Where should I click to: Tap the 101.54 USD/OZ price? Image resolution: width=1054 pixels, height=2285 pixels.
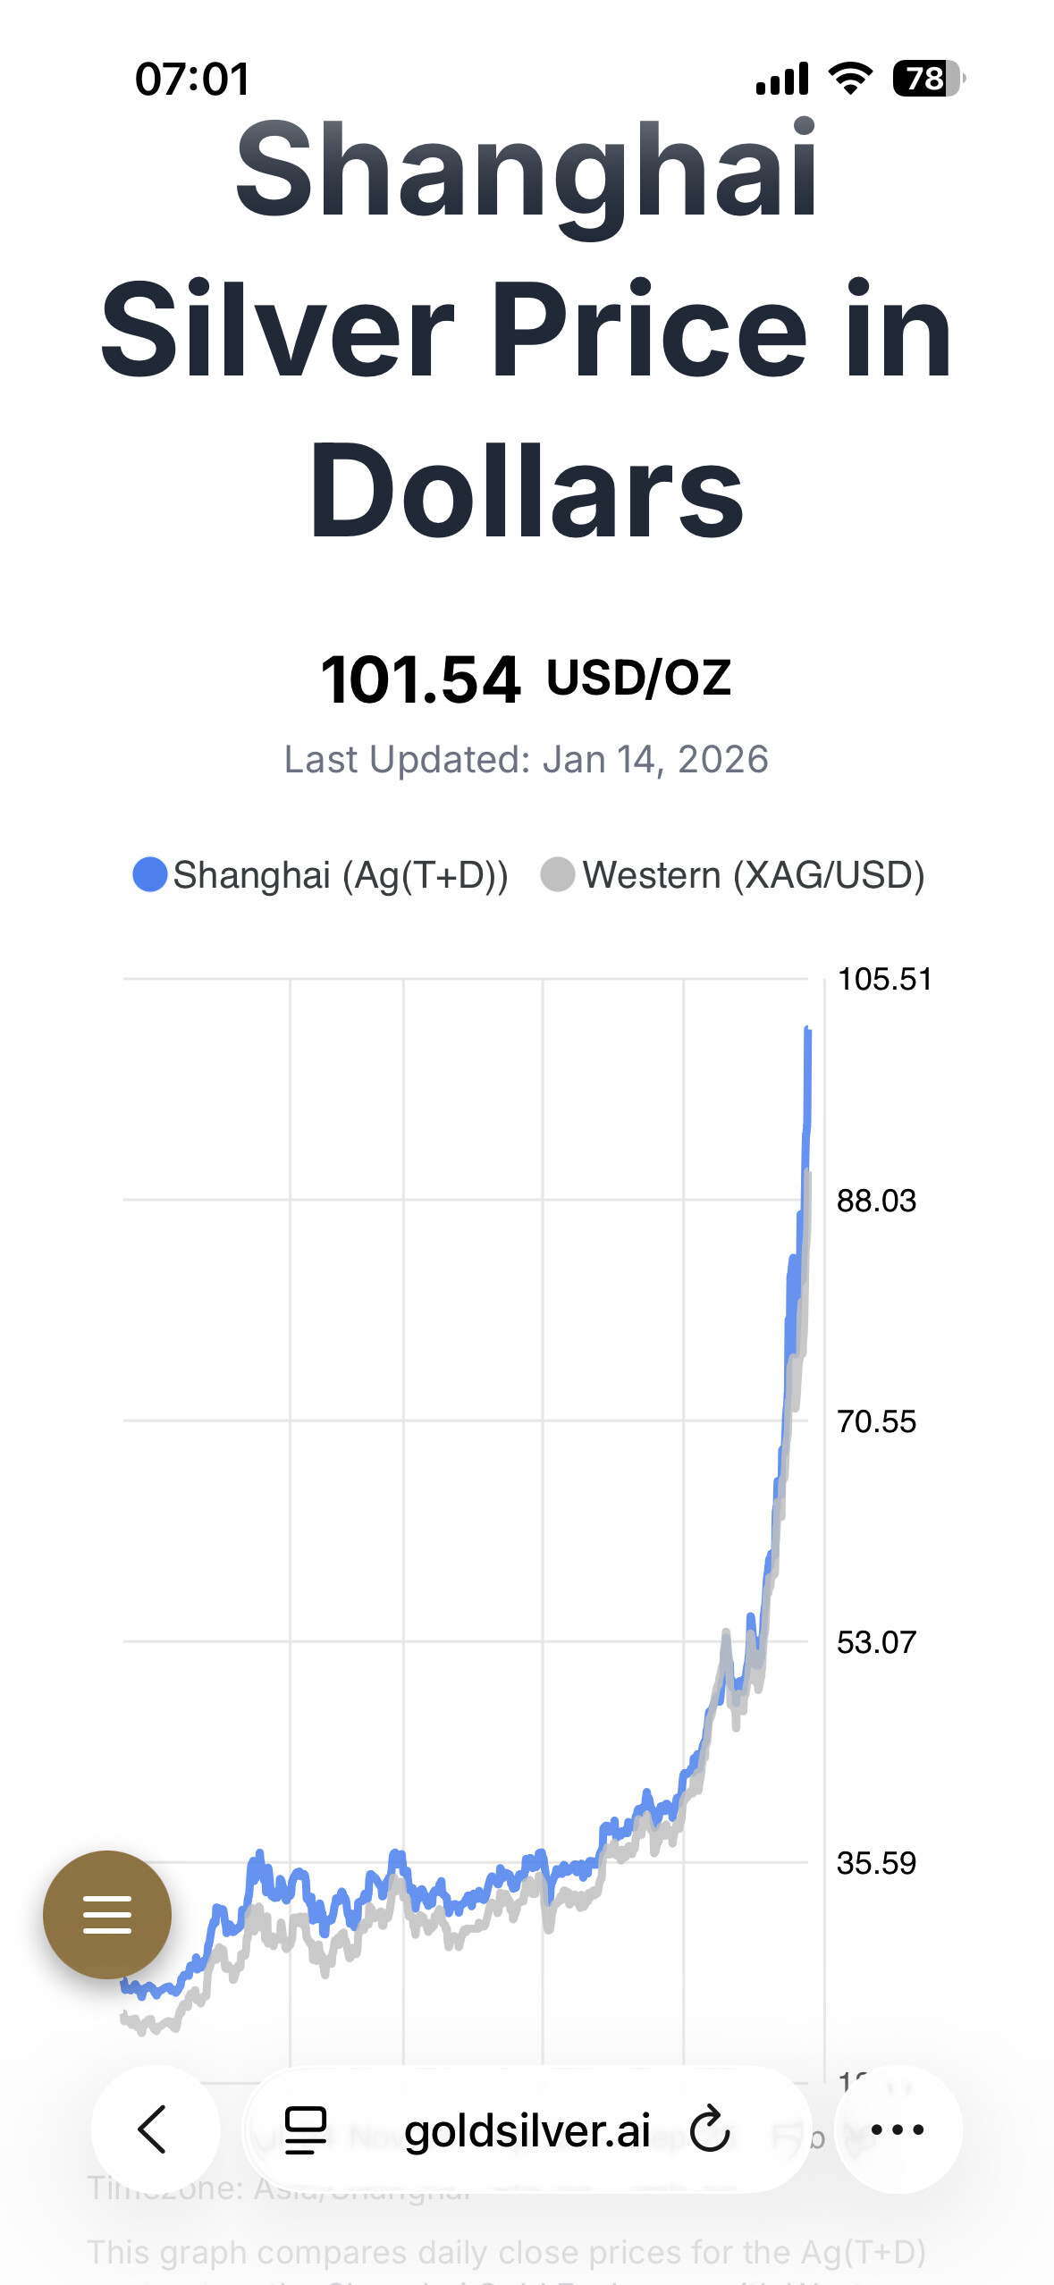click(x=527, y=679)
